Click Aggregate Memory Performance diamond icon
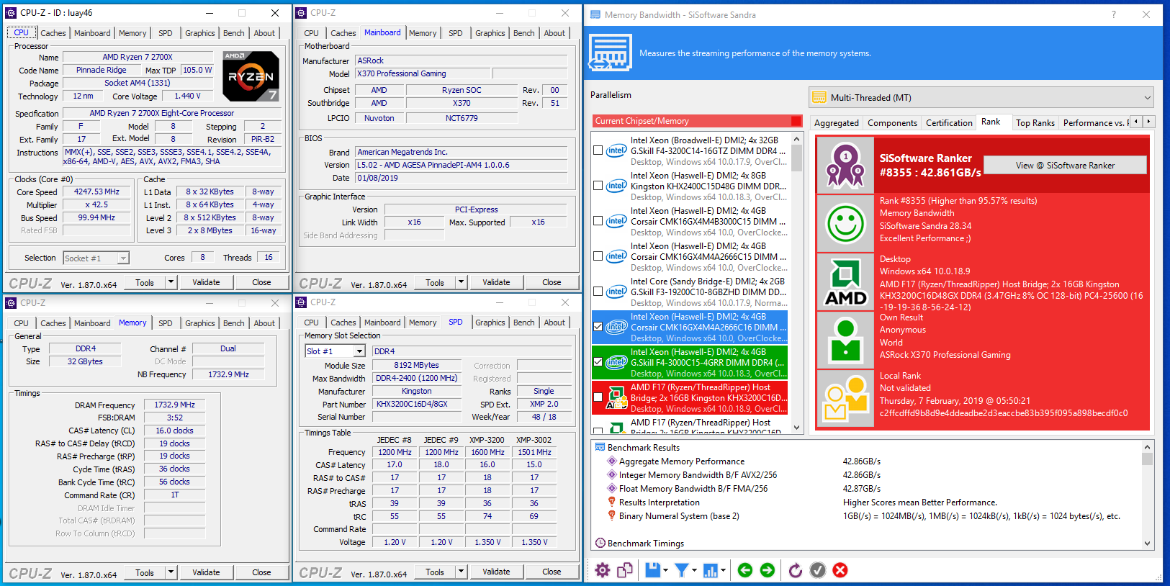Image resolution: width=1170 pixels, height=586 pixels. tap(612, 461)
